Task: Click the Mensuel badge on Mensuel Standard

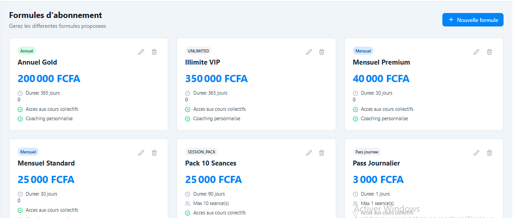Action: (28, 152)
